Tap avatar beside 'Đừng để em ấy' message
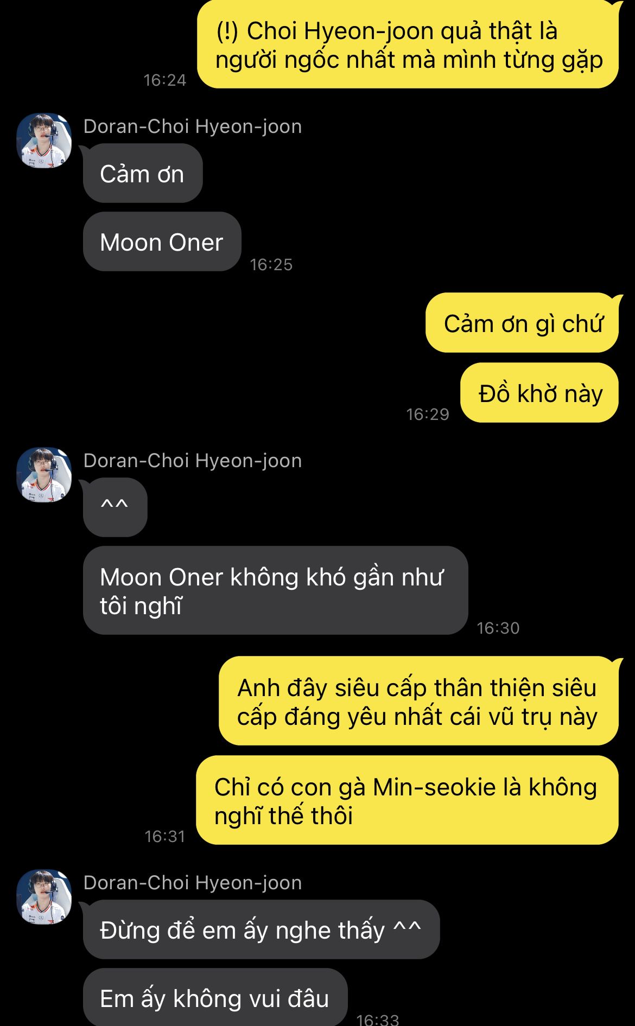This screenshot has width=635, height=1026. point(44,897)
